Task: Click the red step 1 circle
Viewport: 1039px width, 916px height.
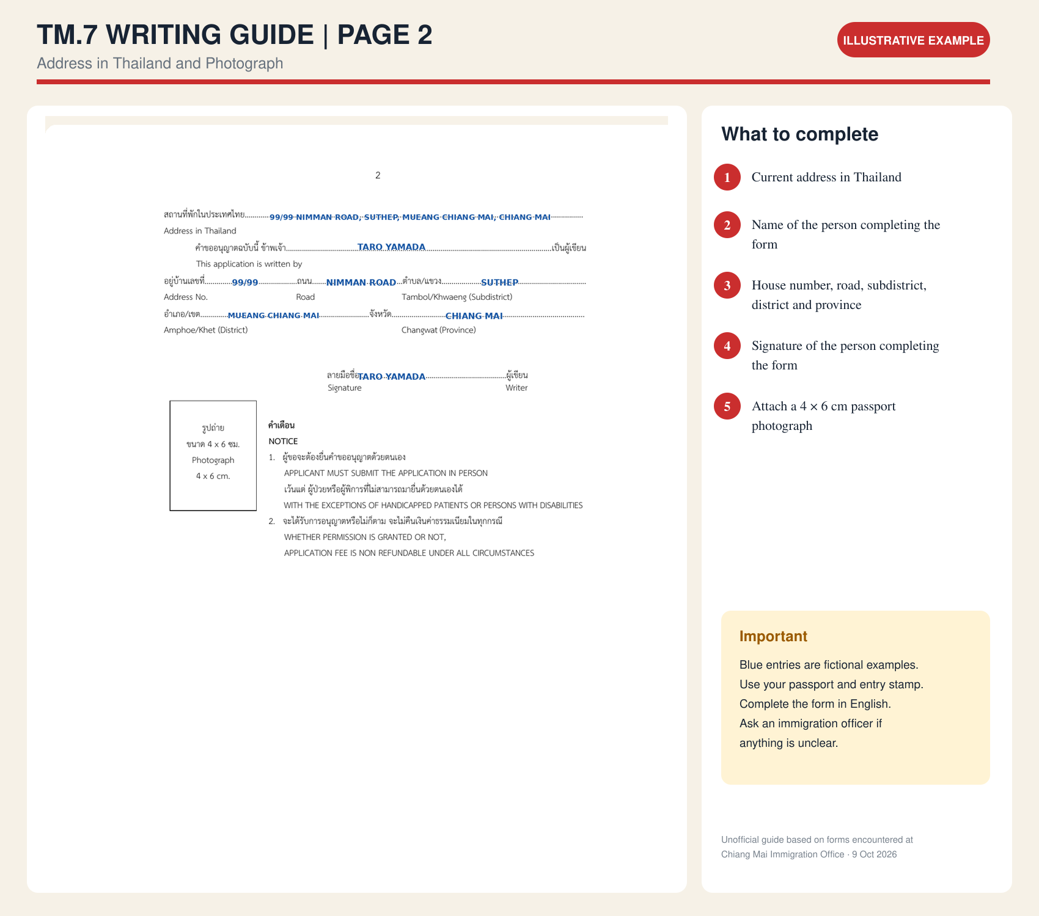Action: 727,177
